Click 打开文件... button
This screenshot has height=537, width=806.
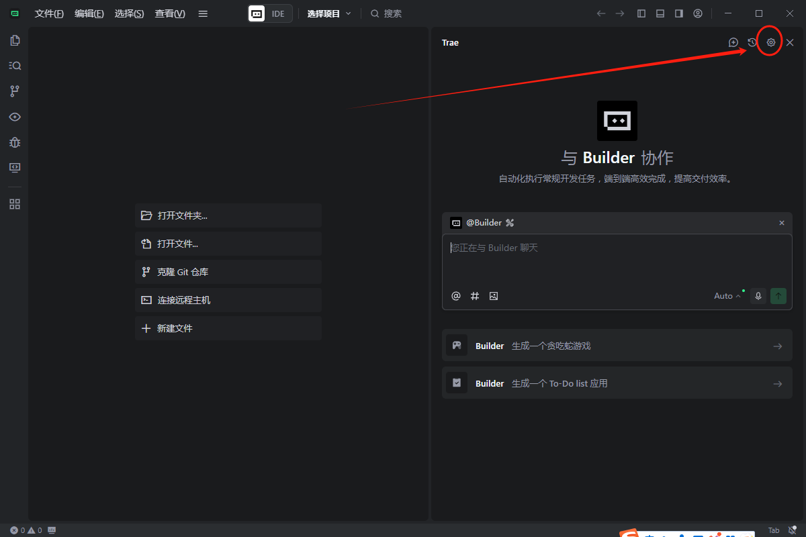pyautogui.click(x=228, y=244)
